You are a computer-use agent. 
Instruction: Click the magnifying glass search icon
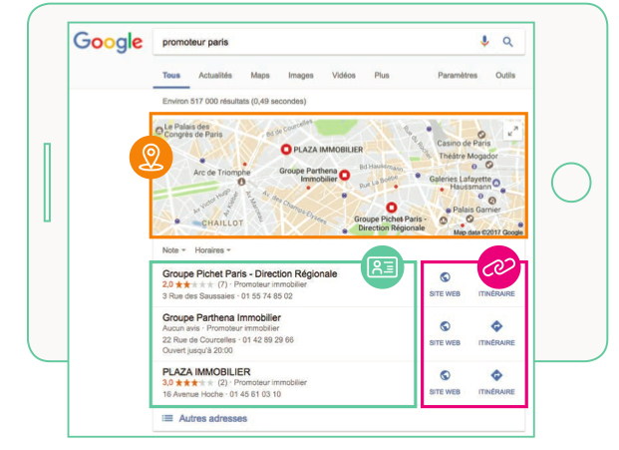[x=507, y=42]
